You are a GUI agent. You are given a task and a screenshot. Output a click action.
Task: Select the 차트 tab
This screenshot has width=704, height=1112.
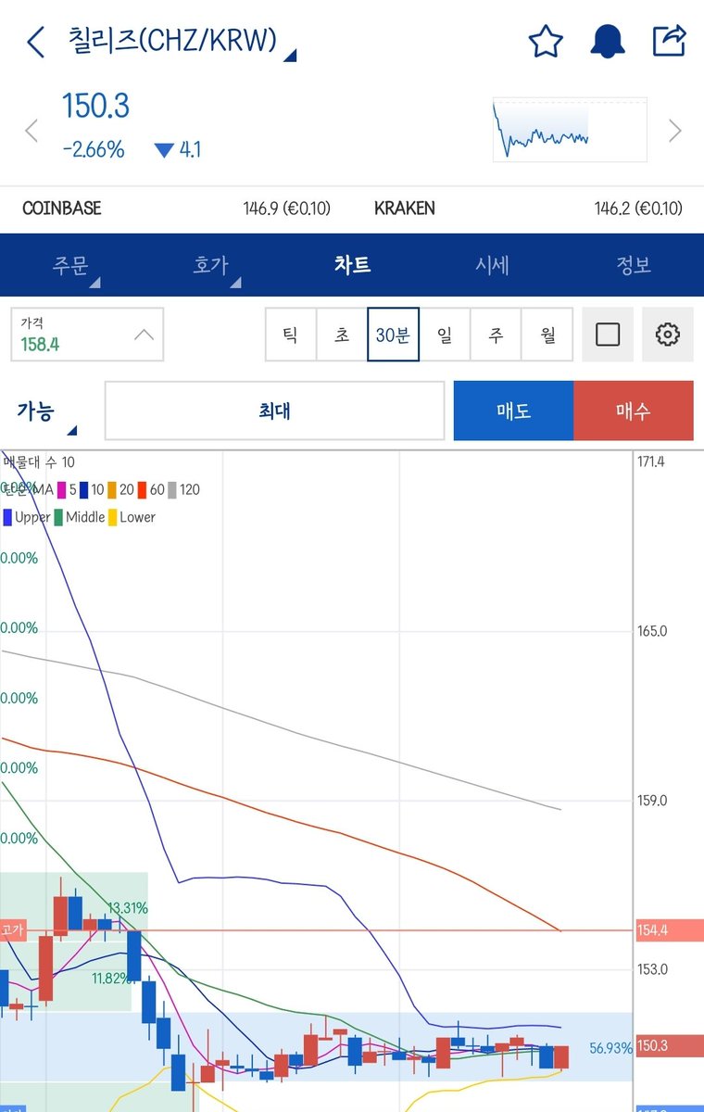(x=352, y=265)
